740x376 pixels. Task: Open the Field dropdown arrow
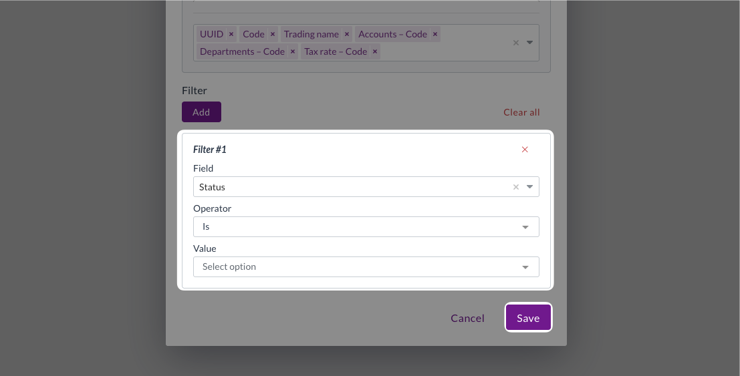coord(529,187)
